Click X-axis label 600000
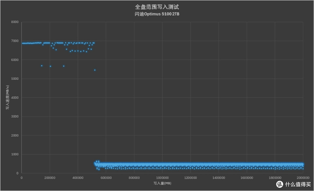314x191 pixels. (x=106, y=178)
